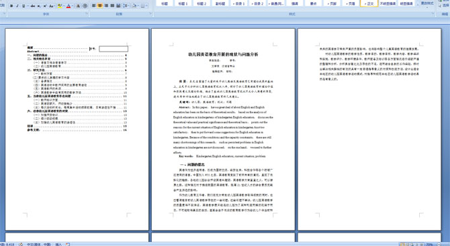The height and width of the screenshot is (246, 450).
Task: Open line spacing dropdown
Action: click(x=126, y=6)
